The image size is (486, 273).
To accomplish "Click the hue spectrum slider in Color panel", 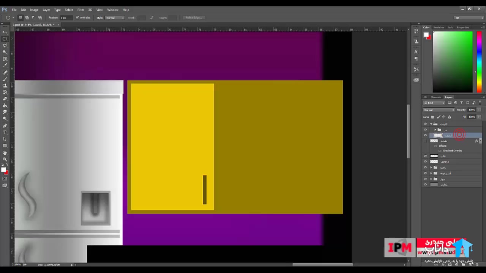I will tap(479, 61).
